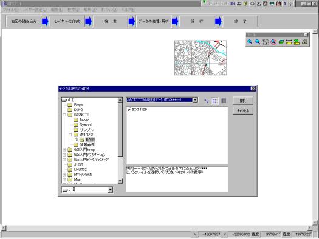Choose the green area measurement ruler tool
The image size is (319, 239).
click(297, 42)
